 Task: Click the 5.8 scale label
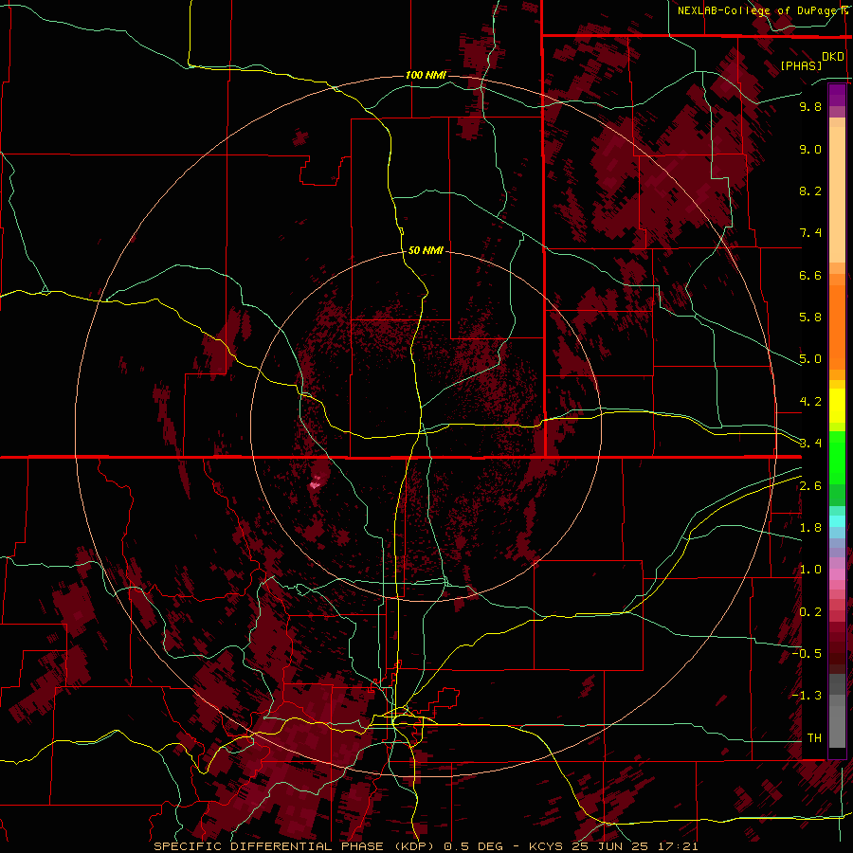[810, 318]
